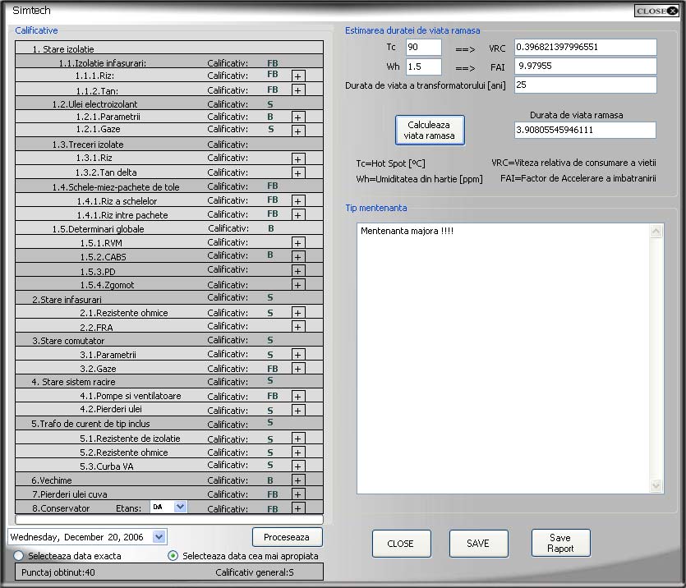
Task: Open plus button on 8.Conservator row
Action: click(x=298, y=508)
